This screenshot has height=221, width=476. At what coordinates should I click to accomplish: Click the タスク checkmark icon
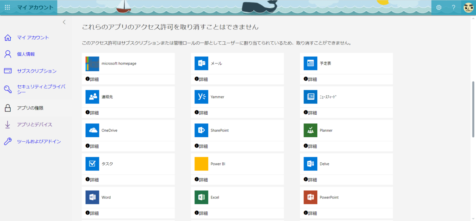pyautogui.click(x=92, y=164)
